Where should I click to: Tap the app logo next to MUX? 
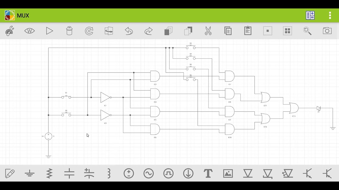[10, 15]
